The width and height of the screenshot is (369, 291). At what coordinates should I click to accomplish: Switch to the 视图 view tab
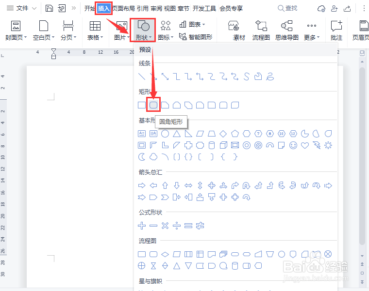169,8
